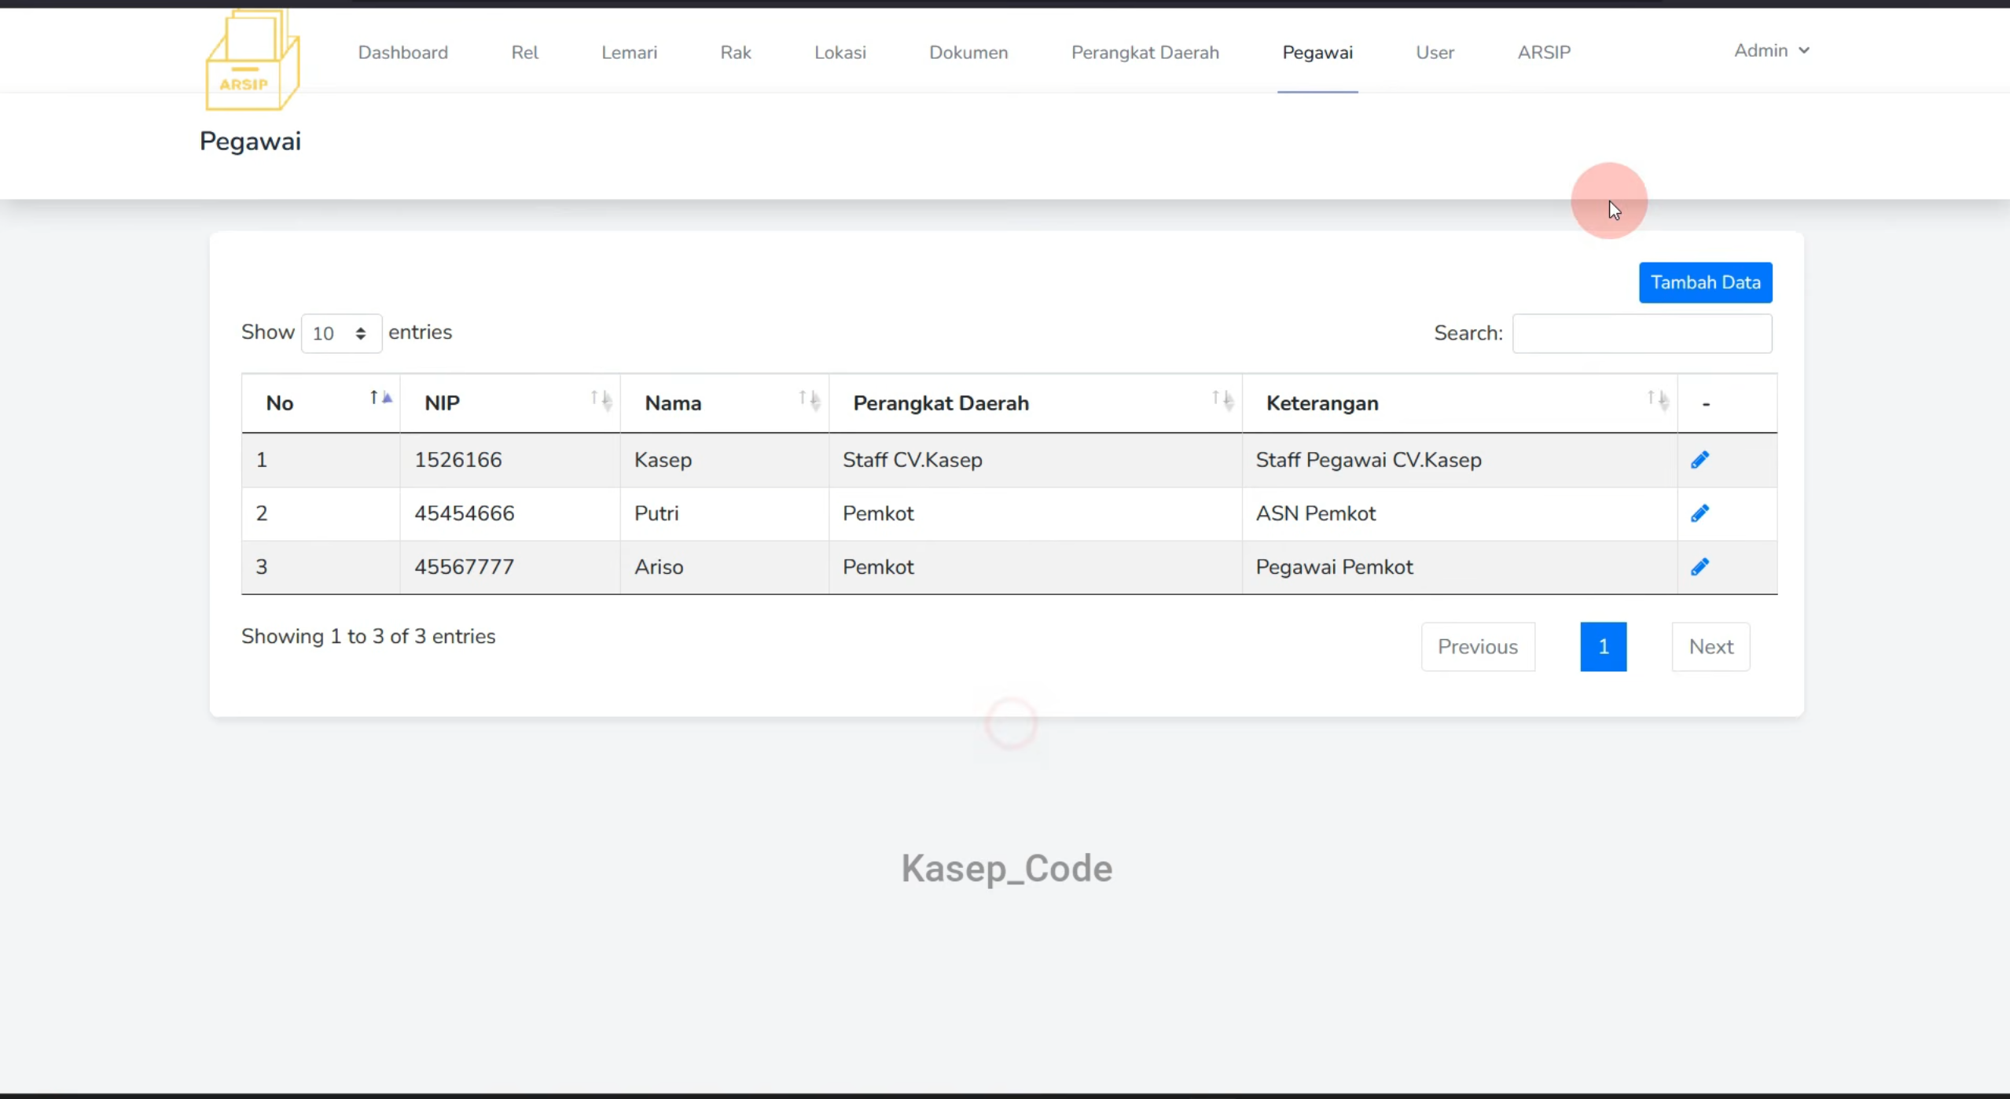Sort by the Nama column
Viewport: 2010px width, 1099px height.
725,403
